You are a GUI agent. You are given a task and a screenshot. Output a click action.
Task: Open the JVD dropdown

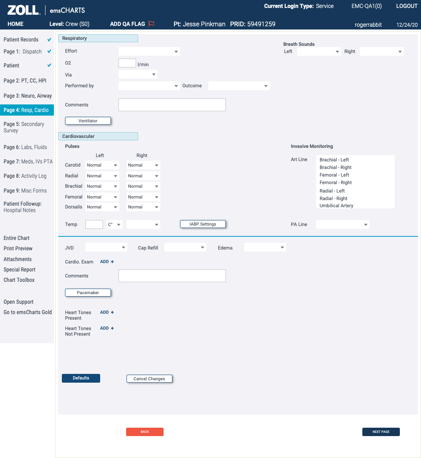click(106, 248)
